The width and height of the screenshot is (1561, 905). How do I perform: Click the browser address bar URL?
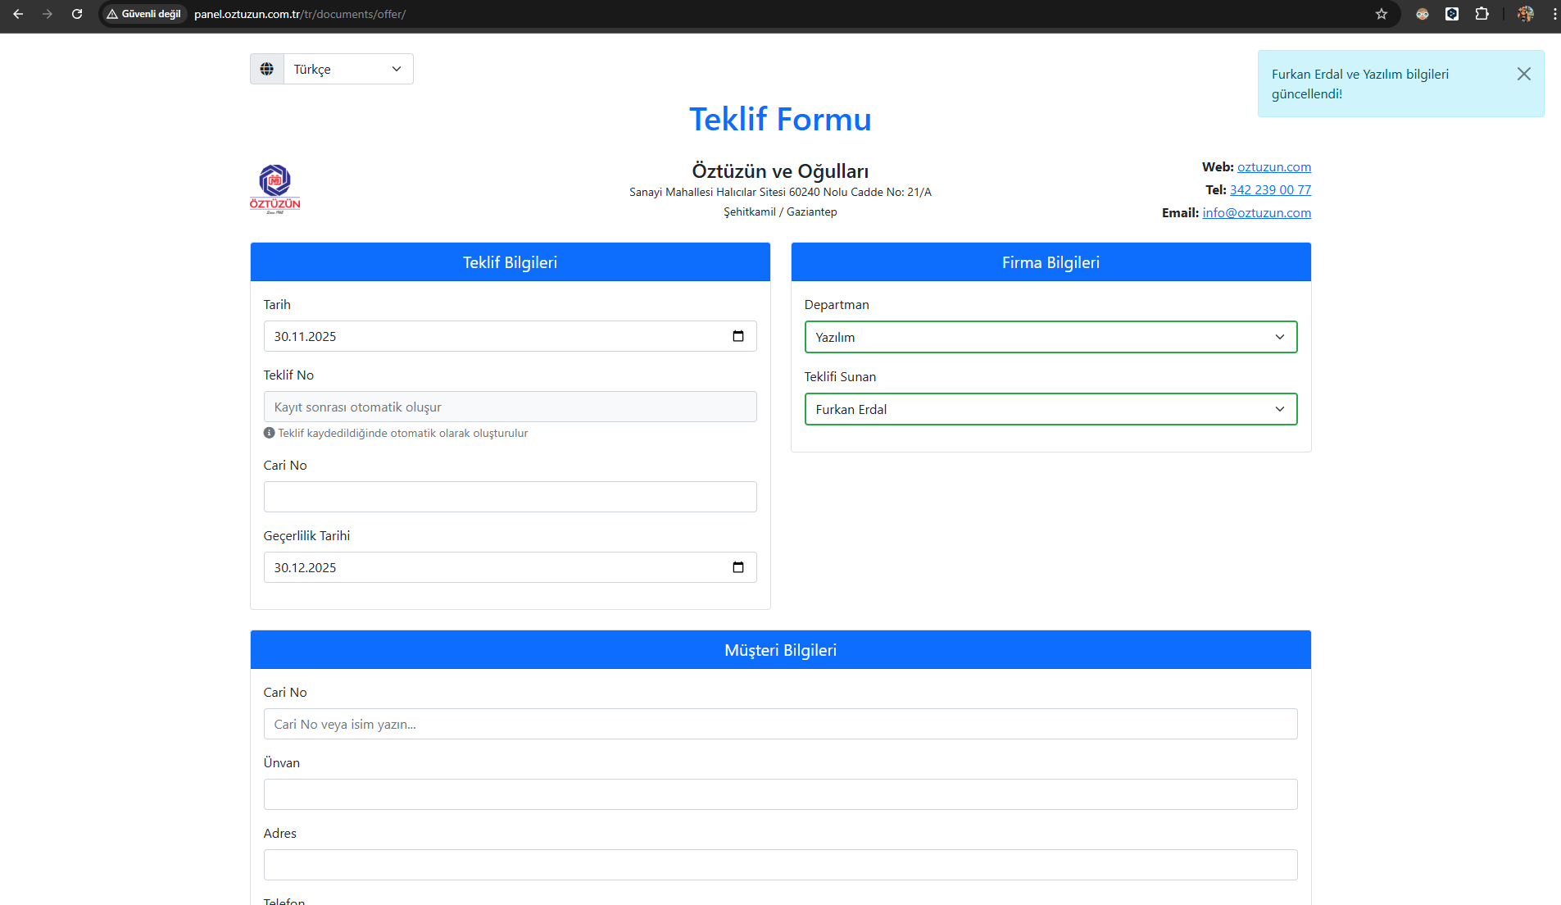300,14
